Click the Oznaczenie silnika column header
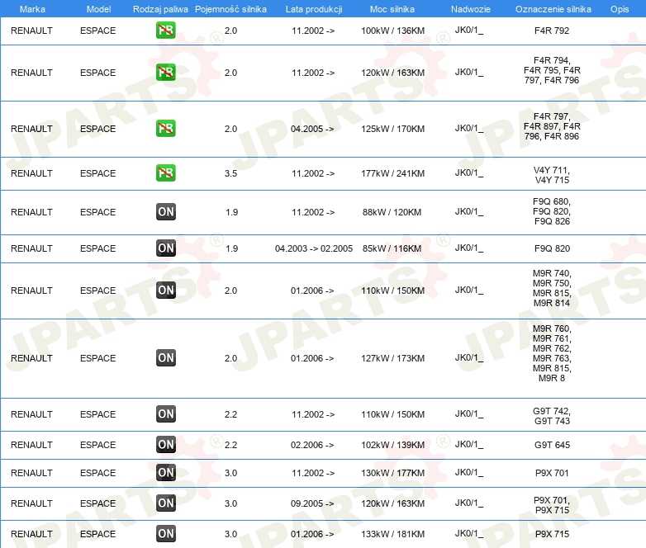The width and height of the screenshot is (646, 548). point(553,9)
